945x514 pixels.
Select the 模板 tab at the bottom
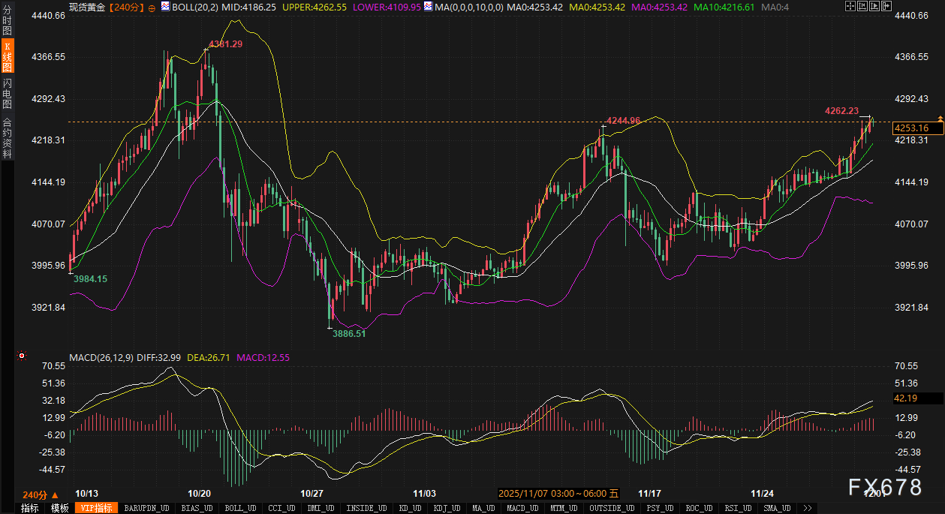tap(59, 508)
